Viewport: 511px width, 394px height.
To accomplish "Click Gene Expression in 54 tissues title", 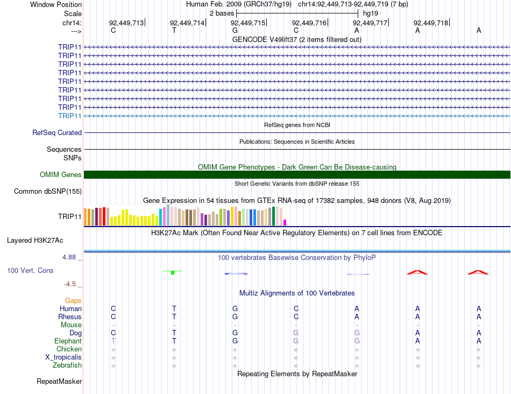I will (x=297, y=201).
